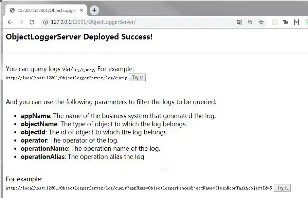Click the browser back arrow

tap(10, 22)
